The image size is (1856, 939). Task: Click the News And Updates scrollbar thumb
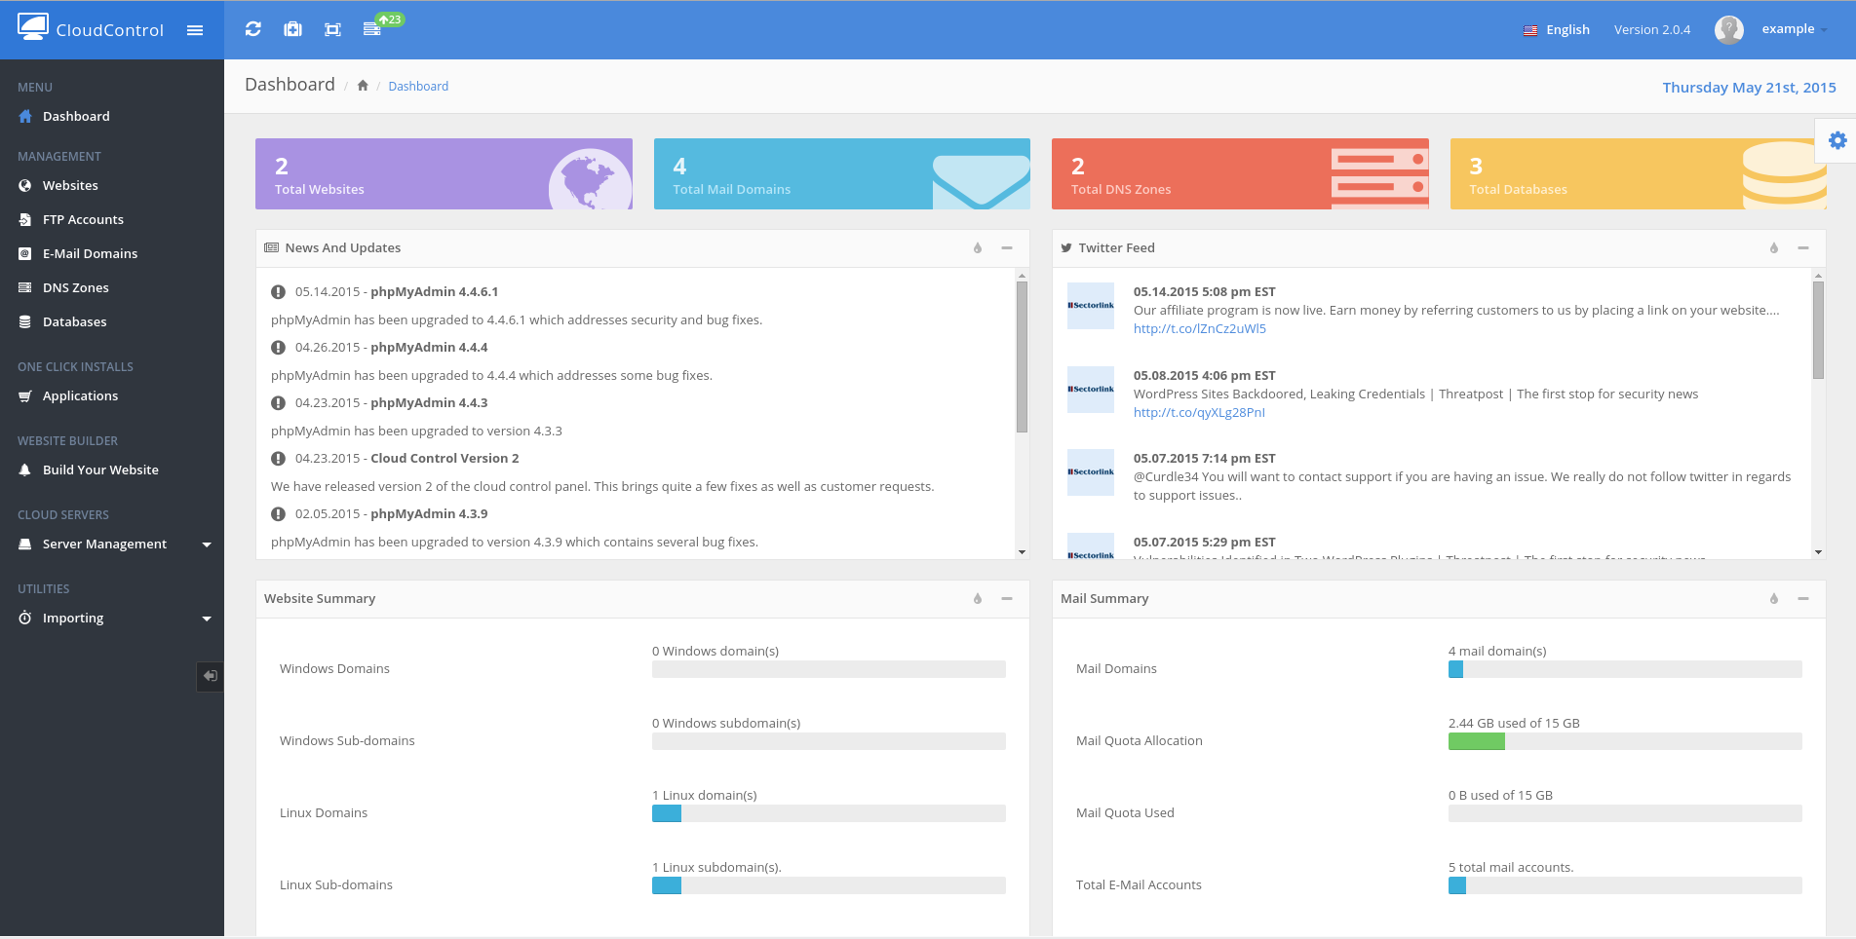(x=1022, y=357)
